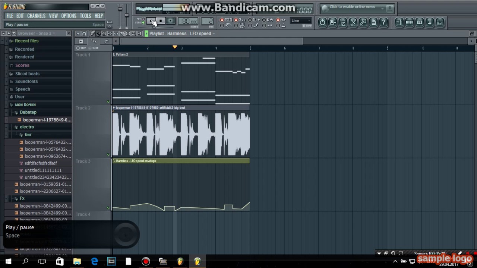Select the draw pencil tool in playlist
Image resolution: width=477 pixels, height=268 pixels.
pyautogui.click(x=92, y=33)
